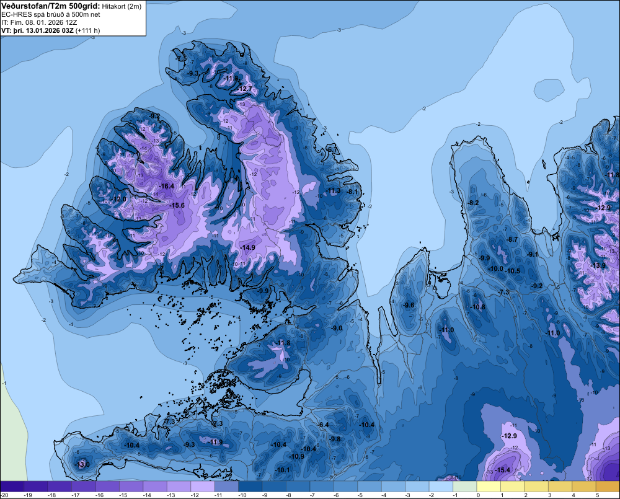Viewport: 620px width, 499px height.
Task: Click the -11.9 temperature value
Action: 216,442
